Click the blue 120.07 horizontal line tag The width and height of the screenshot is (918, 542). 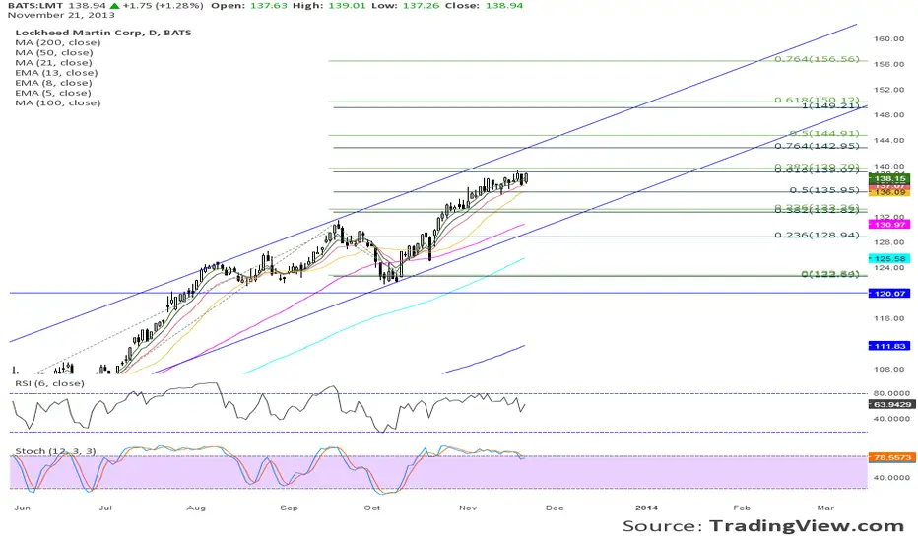click(889, 293)
